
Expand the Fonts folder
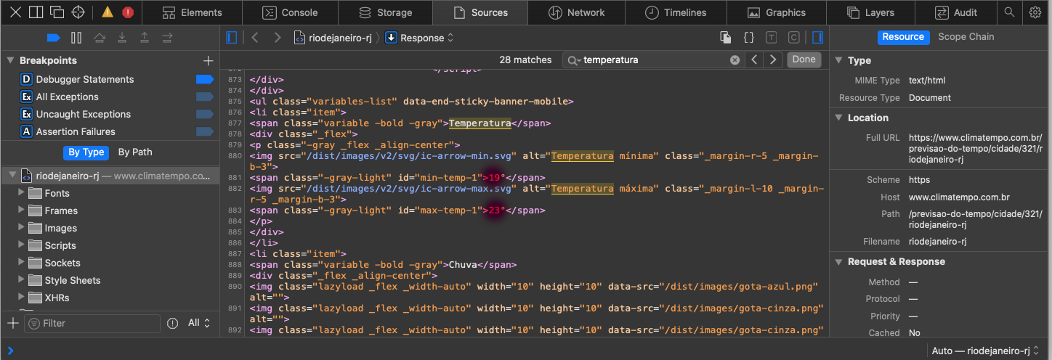[x=20, y=193]
